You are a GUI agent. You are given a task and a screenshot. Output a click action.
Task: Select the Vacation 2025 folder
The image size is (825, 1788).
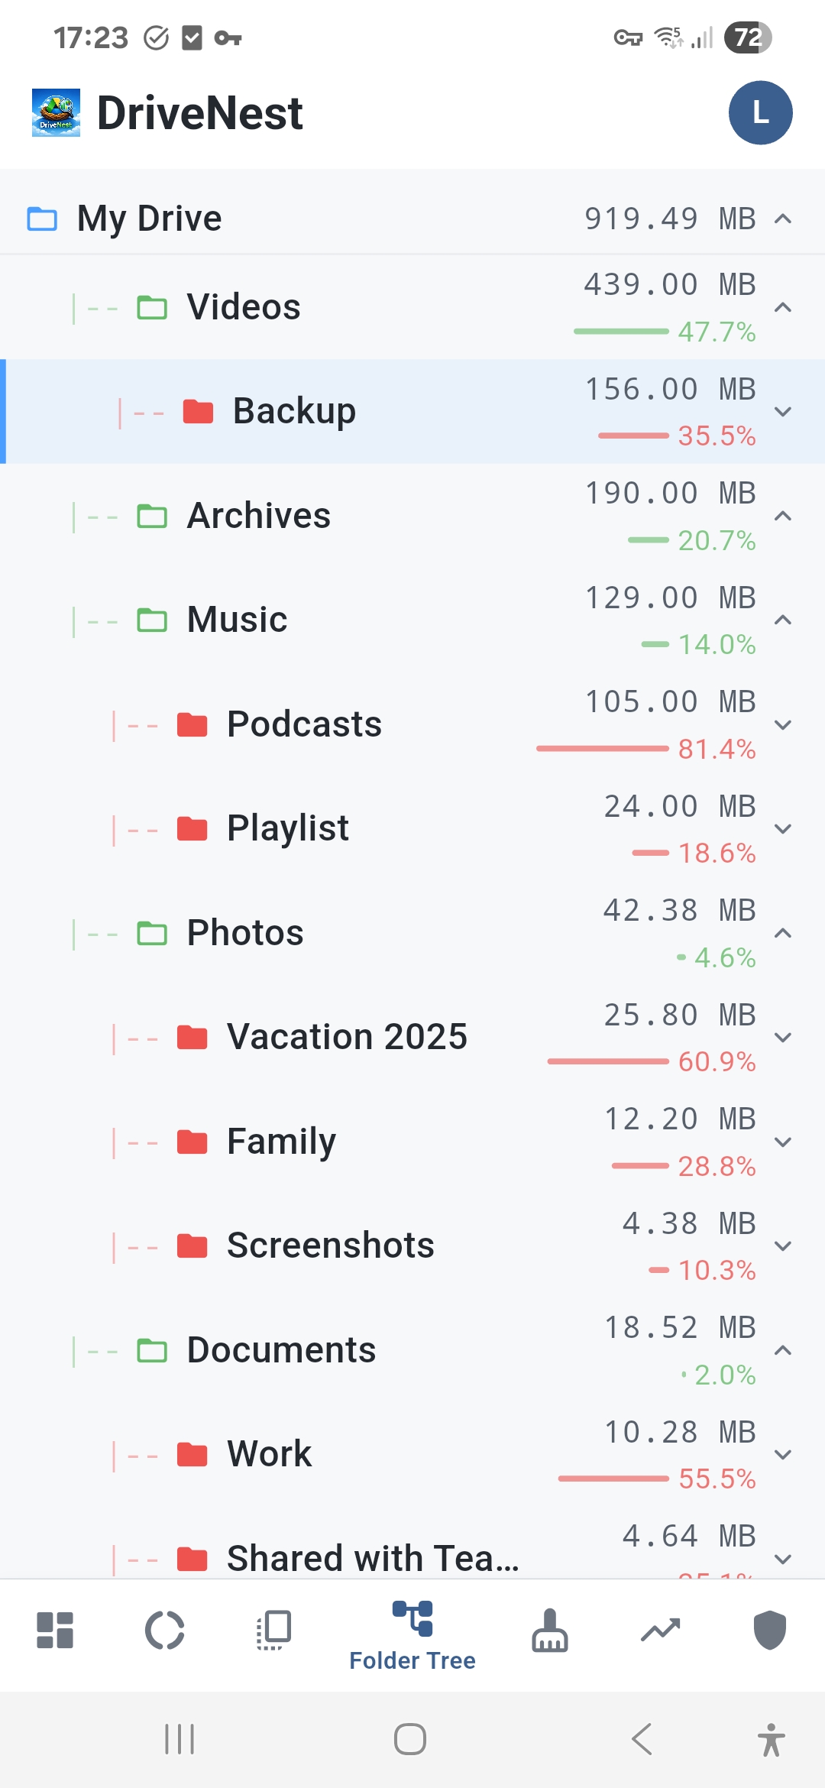click(x=347, y=1037)
